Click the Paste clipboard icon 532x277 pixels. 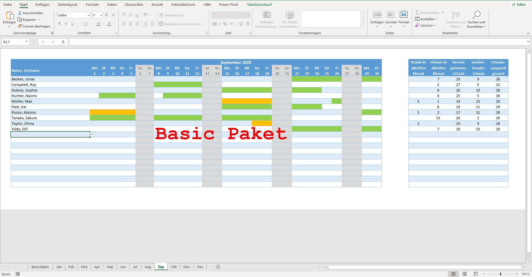[x=9, y=16]
